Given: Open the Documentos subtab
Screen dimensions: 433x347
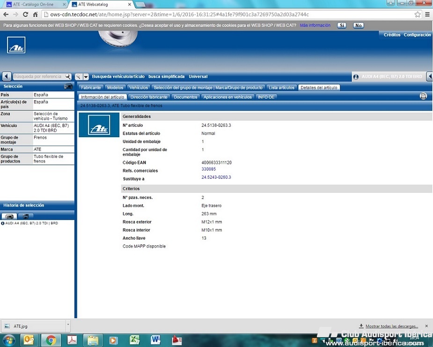Looking at the screenshot, I should coord(185,97).
